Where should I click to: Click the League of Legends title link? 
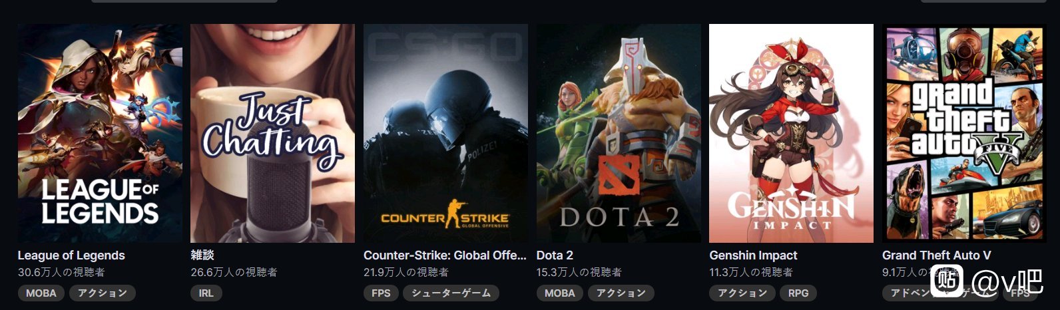click(71, 255)
